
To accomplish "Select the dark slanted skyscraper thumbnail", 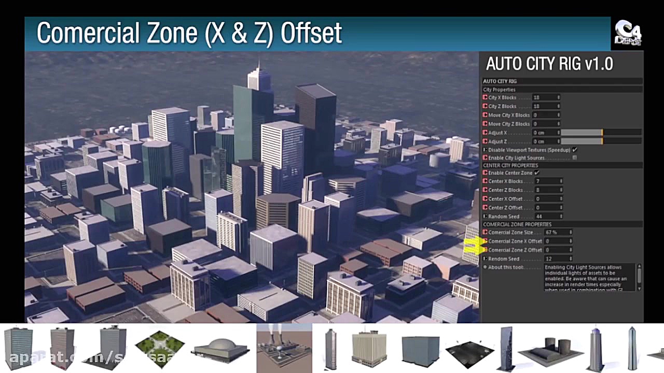I will point(506,349).
